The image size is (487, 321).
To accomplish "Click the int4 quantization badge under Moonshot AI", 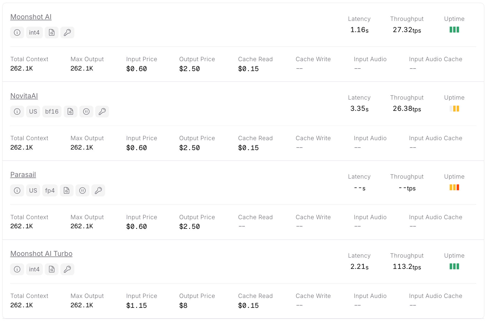I will click(34, 33).
